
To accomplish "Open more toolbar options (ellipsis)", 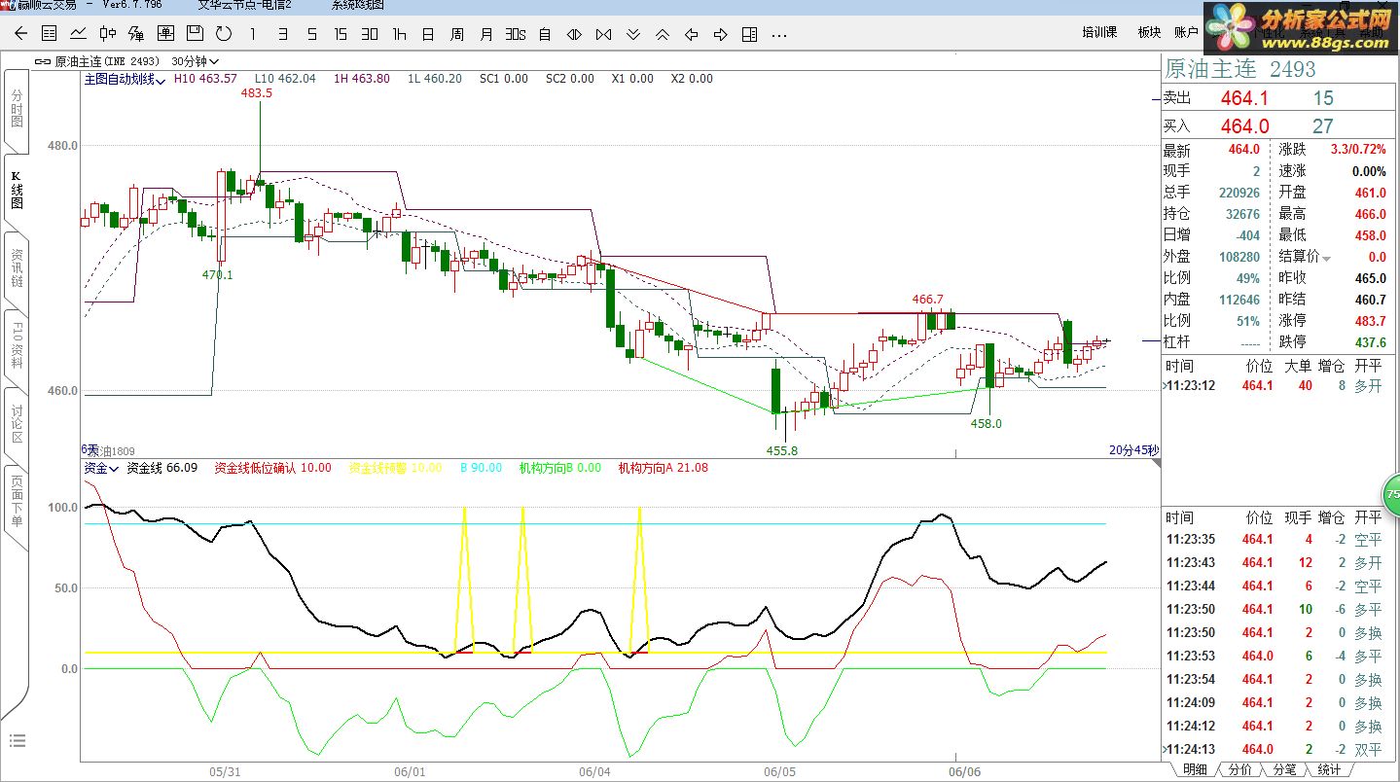I will click(779, 34).
